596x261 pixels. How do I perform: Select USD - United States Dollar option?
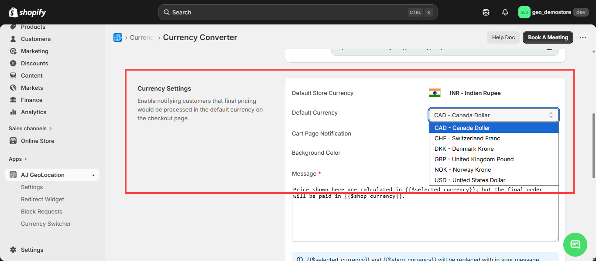pos(469,180)
